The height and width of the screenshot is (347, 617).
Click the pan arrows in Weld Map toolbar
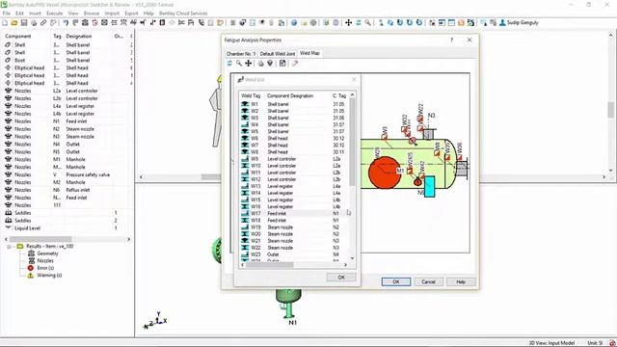(x=249, y=64)
